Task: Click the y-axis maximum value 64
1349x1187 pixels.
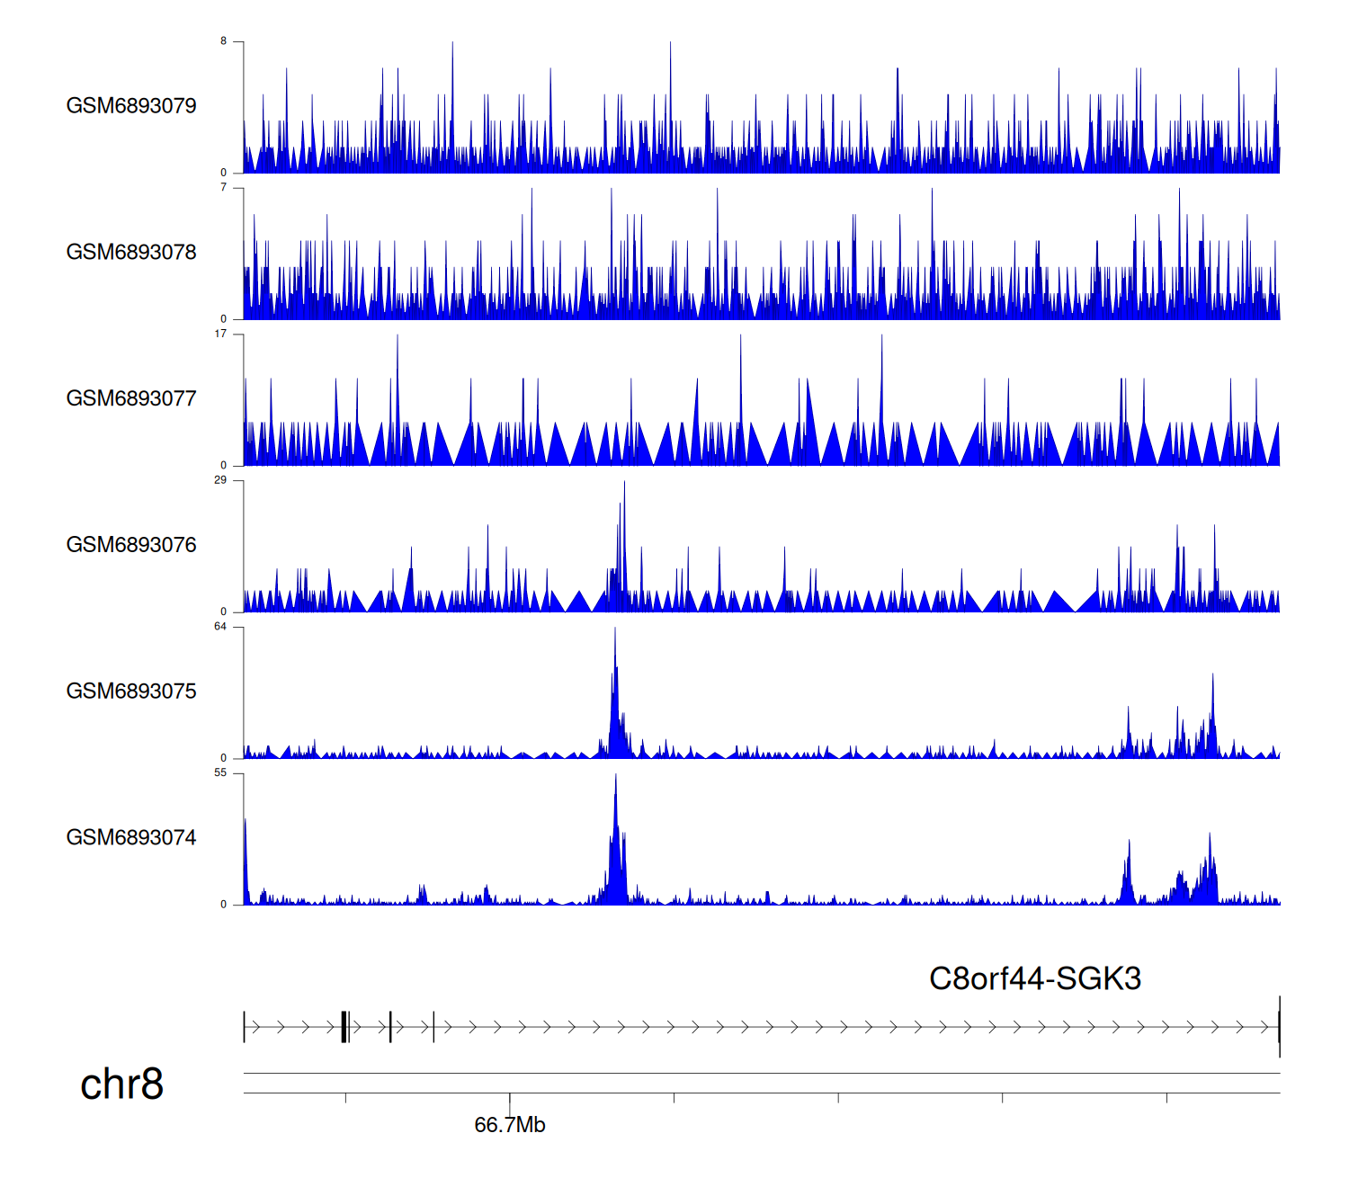Action: coord(220,627)
